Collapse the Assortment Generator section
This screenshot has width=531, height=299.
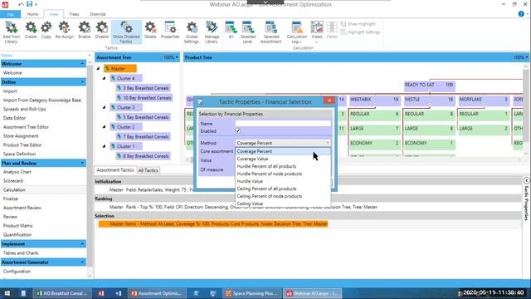82,262
